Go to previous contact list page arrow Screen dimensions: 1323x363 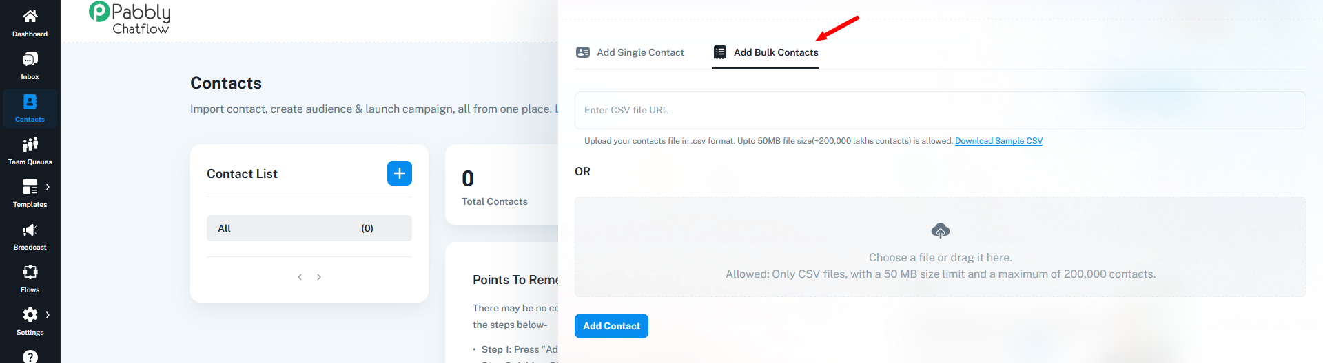tap(300, 277)
